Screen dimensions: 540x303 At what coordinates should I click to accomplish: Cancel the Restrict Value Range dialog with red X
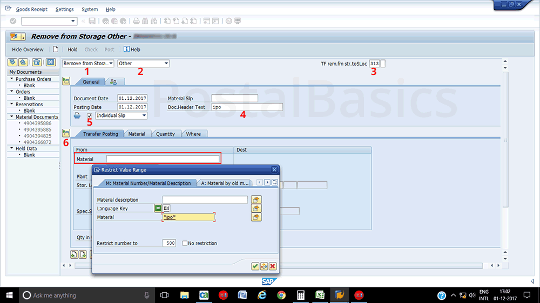point(273,266)
